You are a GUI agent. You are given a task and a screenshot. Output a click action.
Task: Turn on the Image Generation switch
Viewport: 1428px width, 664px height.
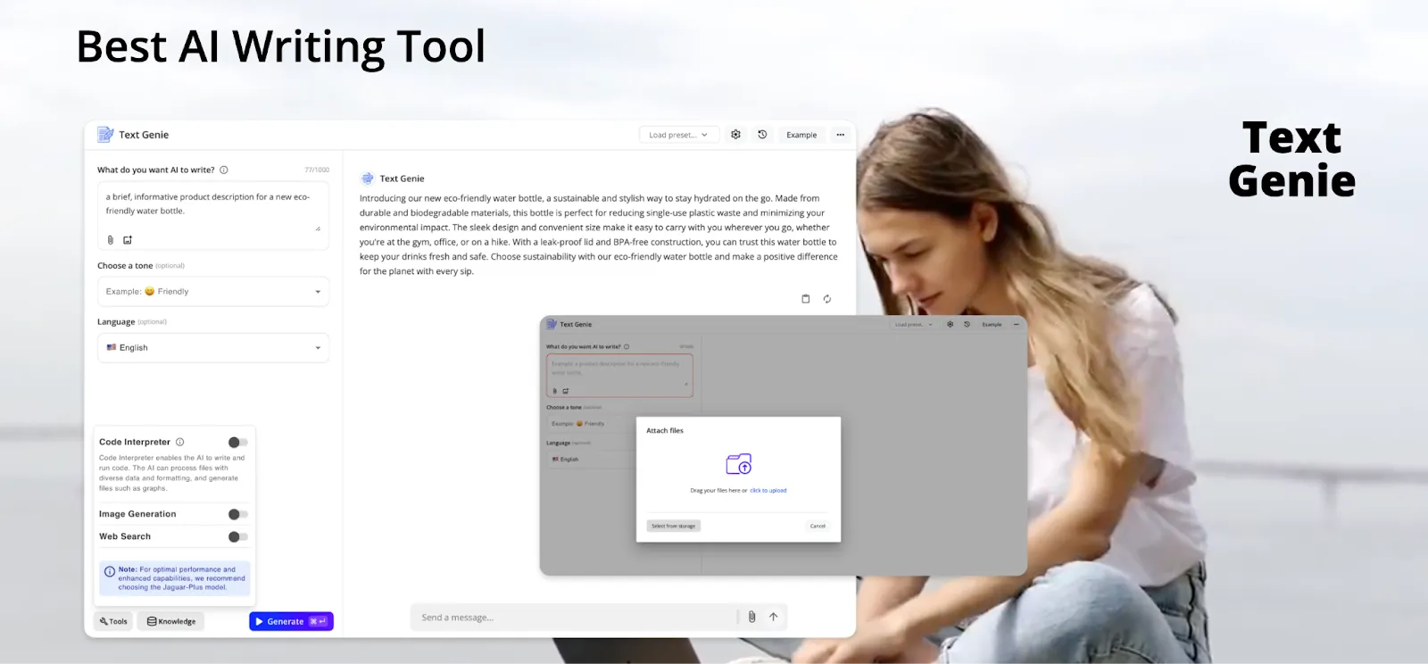click(237, 514)
